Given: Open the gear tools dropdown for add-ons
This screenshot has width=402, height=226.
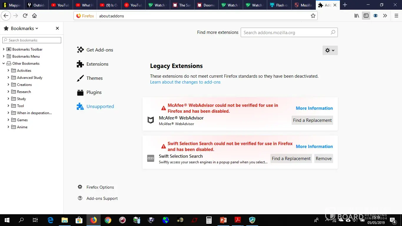Looking at the screenshot, I should point(330,50).
